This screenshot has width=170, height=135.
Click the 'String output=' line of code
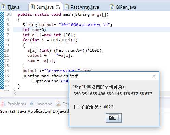click(67, 25)
